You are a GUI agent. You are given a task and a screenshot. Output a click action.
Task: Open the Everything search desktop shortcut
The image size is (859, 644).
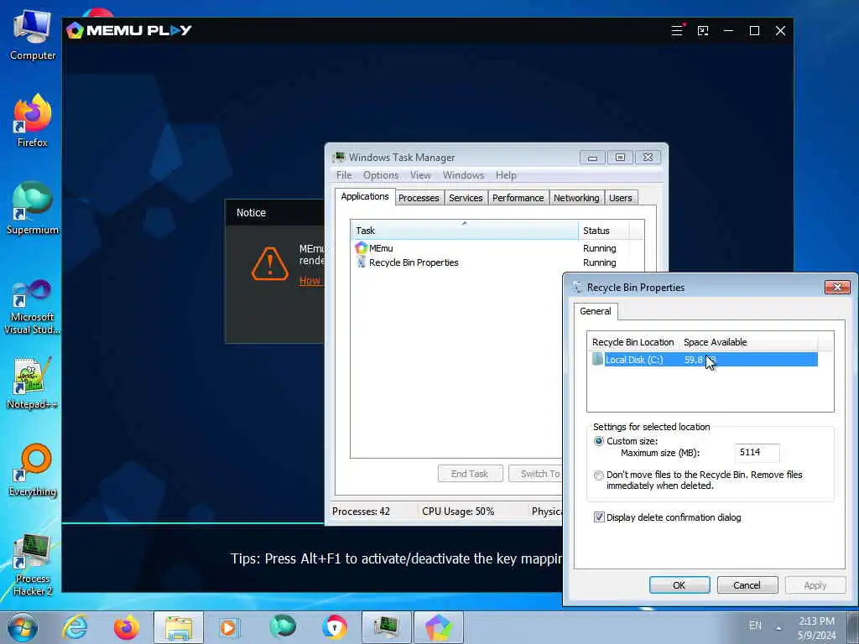pos(33,470)
